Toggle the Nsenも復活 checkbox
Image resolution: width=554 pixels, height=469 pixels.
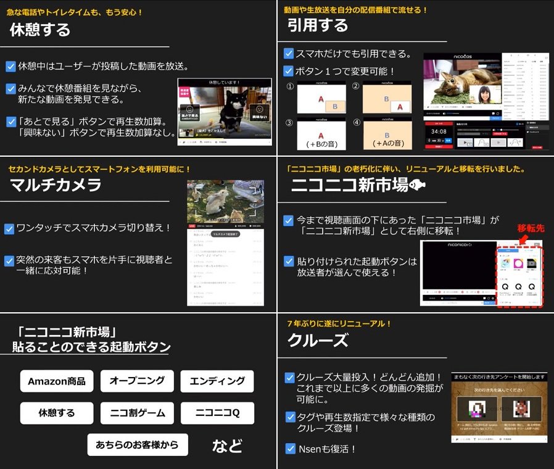pyautogui.click(x=290, y=449)
